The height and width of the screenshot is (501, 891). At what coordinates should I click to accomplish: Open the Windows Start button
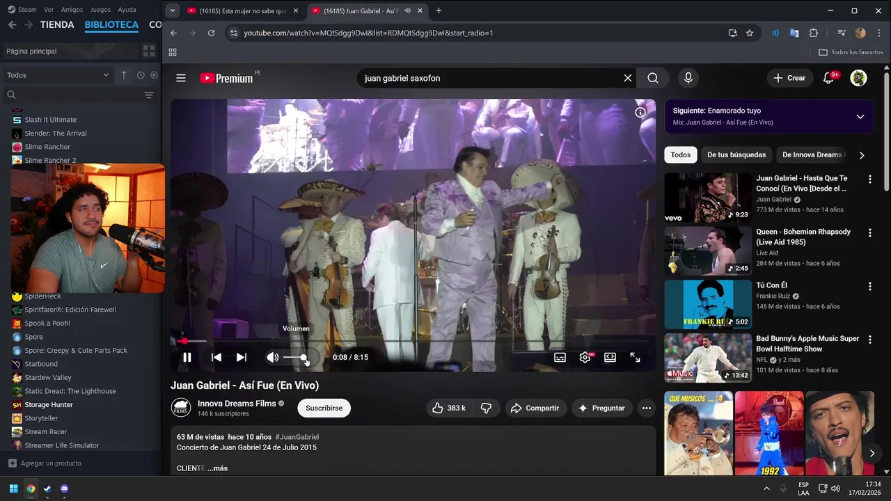click(13, 488)
